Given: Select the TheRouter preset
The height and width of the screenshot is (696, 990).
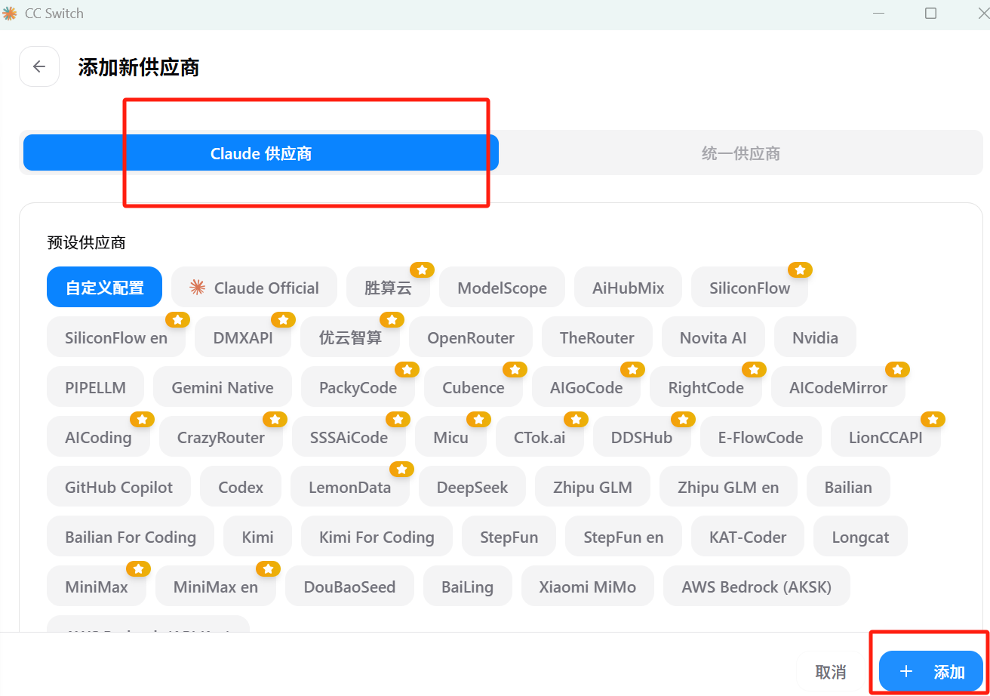Looking at the screenshot, I should (597, 337).
